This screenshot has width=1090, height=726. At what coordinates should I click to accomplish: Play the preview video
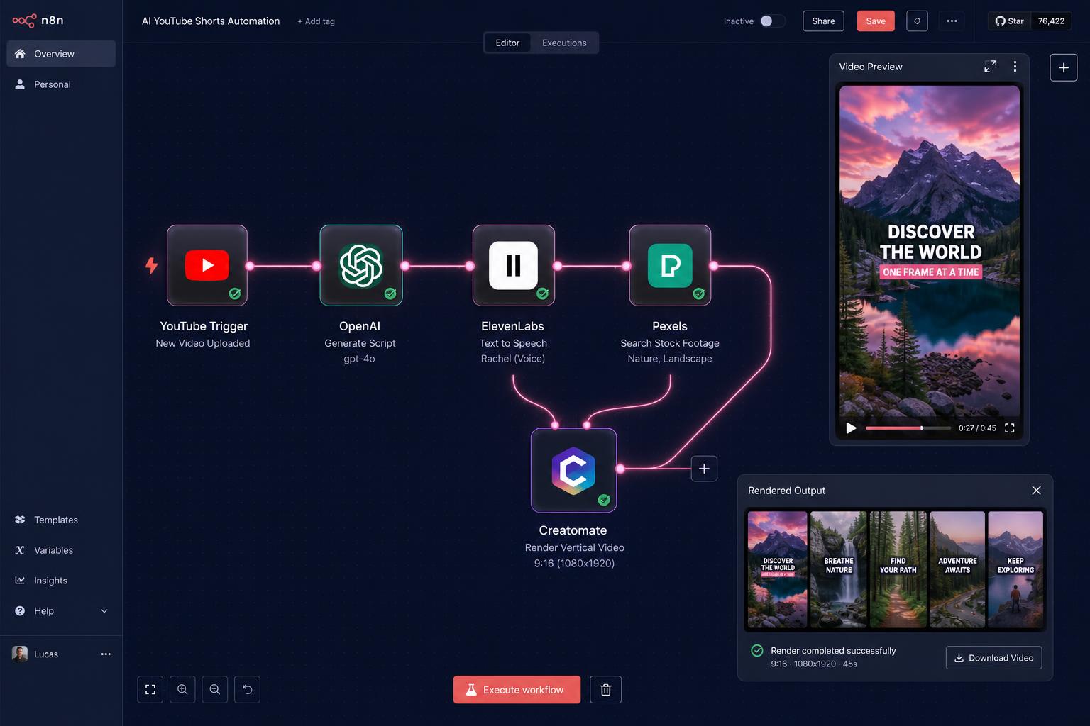tap(851, 428)
